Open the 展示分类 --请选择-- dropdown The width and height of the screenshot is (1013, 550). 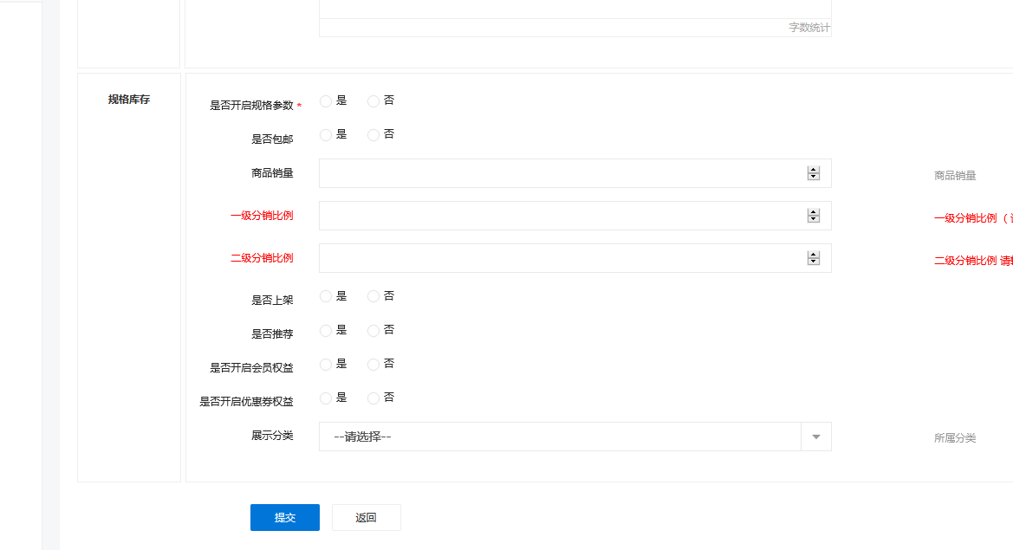tap(575, 437)
